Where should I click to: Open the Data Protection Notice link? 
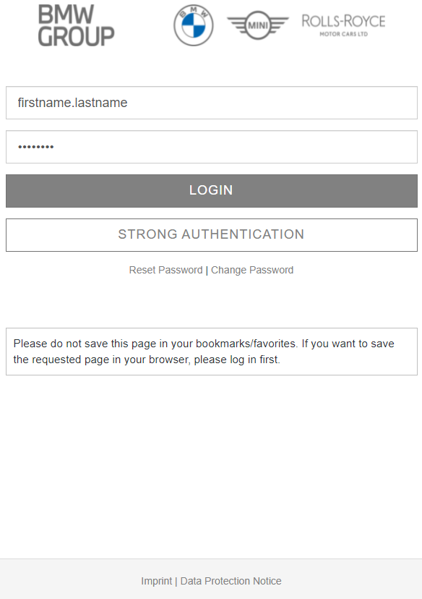231,581
